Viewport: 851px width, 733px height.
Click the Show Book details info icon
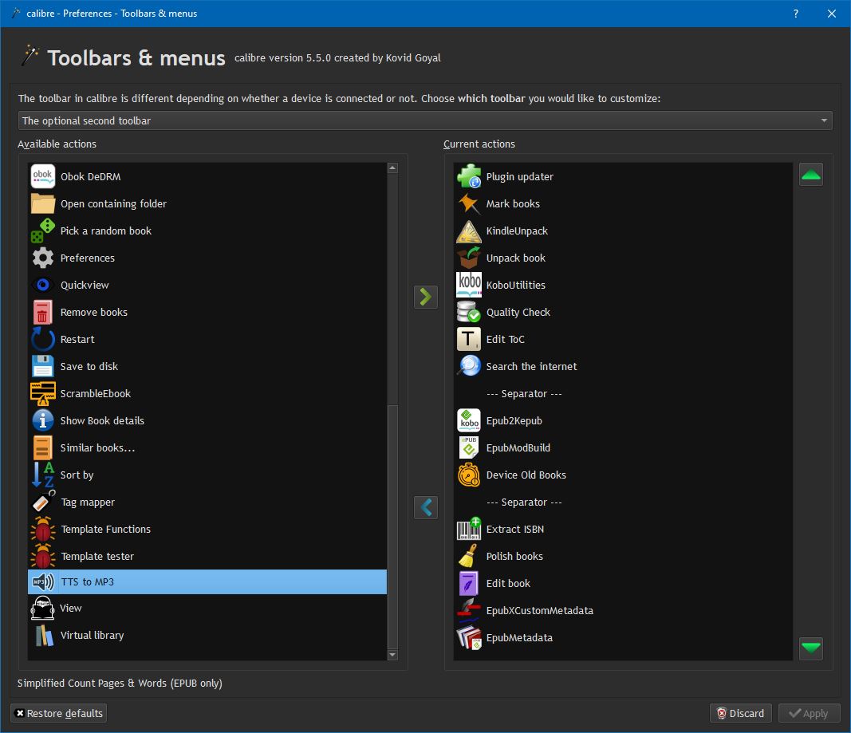43,420
